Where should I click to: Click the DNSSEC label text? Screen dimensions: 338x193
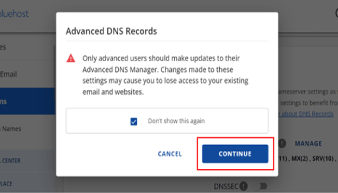(x=226, y=186)
